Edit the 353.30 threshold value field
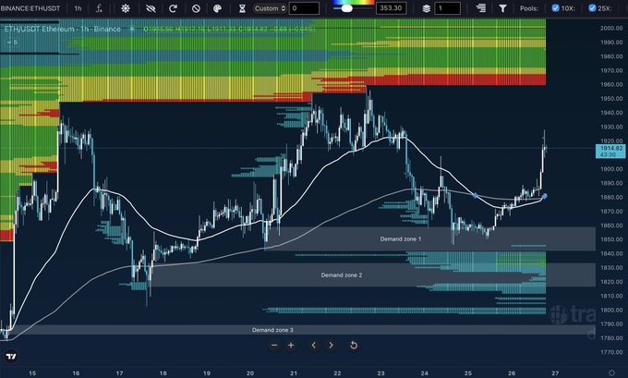This screenshot has height=378, width=628. [x=391, y=8]
